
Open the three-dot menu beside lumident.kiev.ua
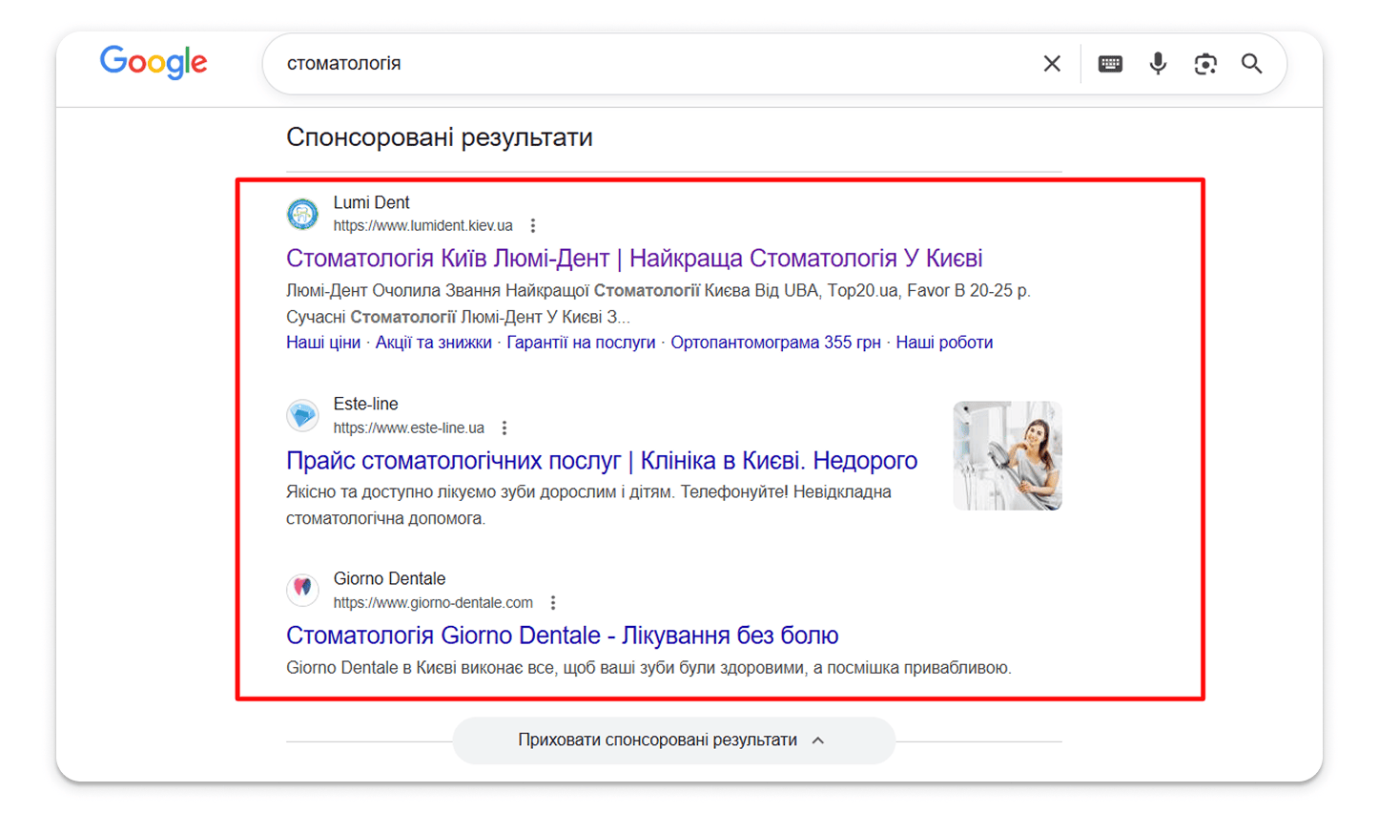[x=533, y=226]
